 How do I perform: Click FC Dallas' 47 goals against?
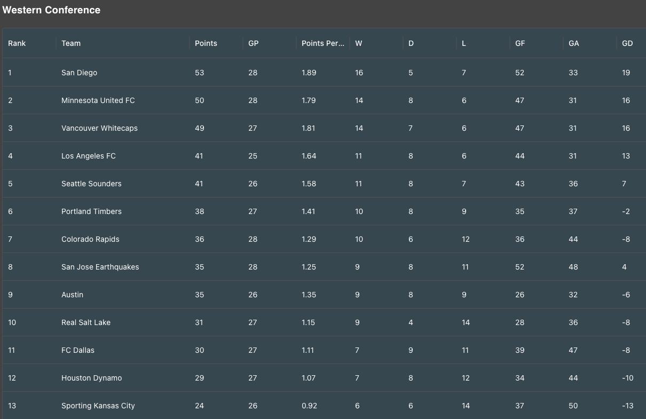[x=573, y=350]
